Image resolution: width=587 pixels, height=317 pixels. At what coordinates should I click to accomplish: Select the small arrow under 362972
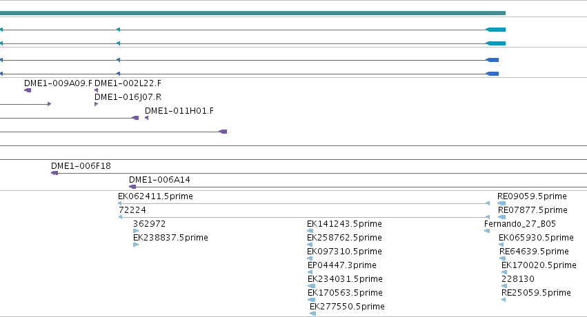point(136,231)
